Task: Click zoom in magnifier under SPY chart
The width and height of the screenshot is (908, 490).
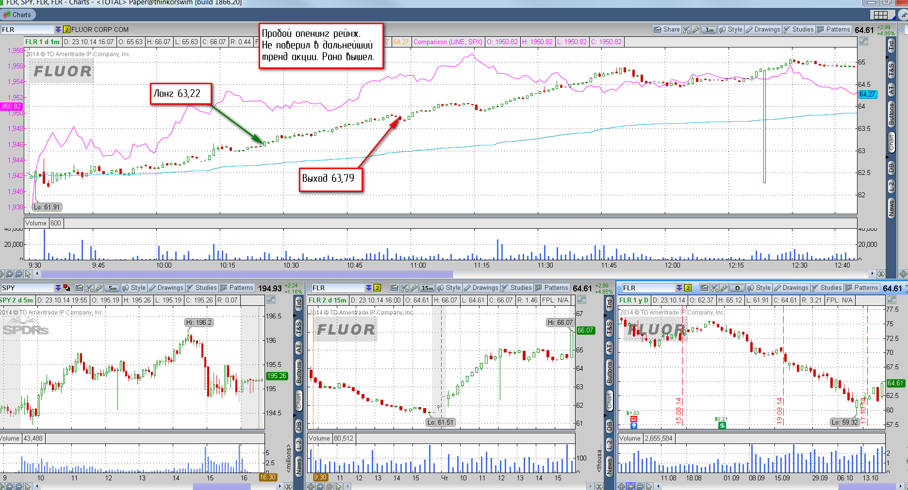Action: pyautogui.click(x=10, y=486)
